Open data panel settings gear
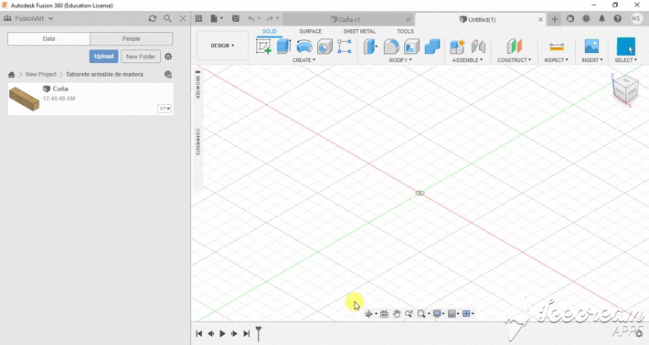The height and width of the screenshot is (345, 649). click(x=168, y=57)
